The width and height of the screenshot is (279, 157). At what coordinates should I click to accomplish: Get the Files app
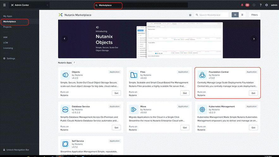click(185, 93)
